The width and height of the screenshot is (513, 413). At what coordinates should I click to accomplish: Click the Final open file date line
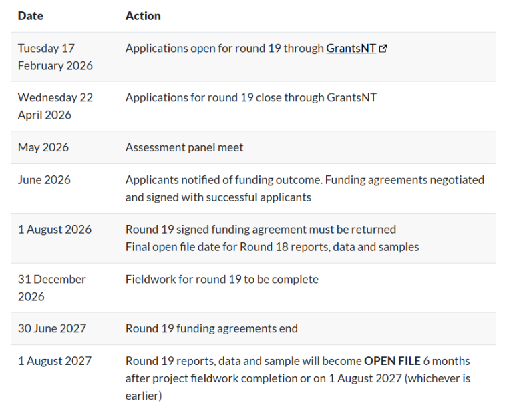(272, 247)
